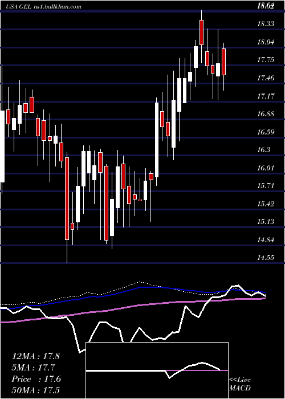Click the 16.01 price axis label
Viewport: 285px width, 399px height.
coord(266,168)
